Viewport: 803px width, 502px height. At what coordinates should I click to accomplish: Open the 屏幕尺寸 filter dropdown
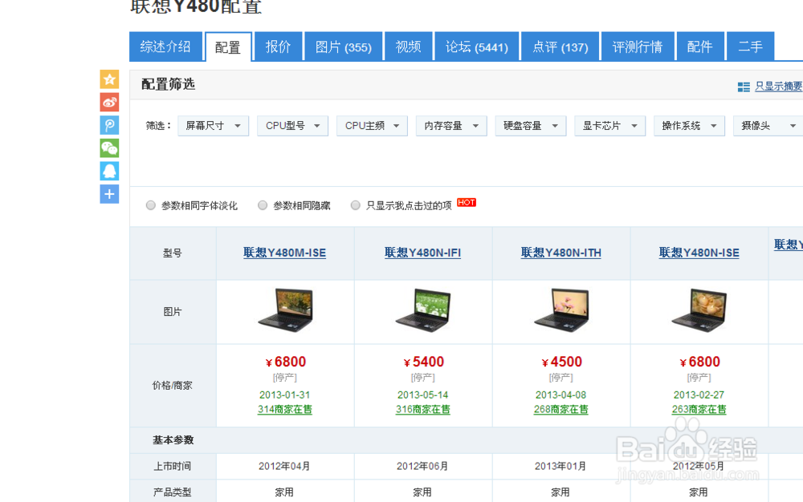213,126
